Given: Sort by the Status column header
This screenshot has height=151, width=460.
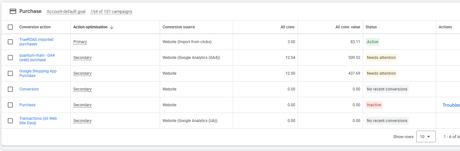Looking at the screenshot, I should click(371, 27).
